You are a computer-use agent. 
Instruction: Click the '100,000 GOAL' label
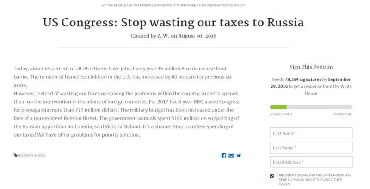click(x=342, y=114)
